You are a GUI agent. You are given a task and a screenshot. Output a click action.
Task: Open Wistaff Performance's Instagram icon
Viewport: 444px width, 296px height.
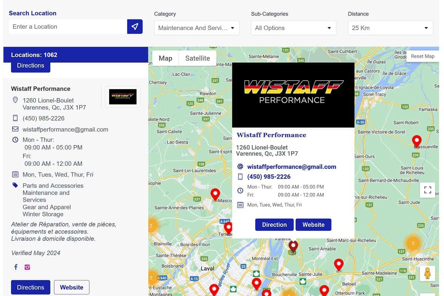click(27, 267)
